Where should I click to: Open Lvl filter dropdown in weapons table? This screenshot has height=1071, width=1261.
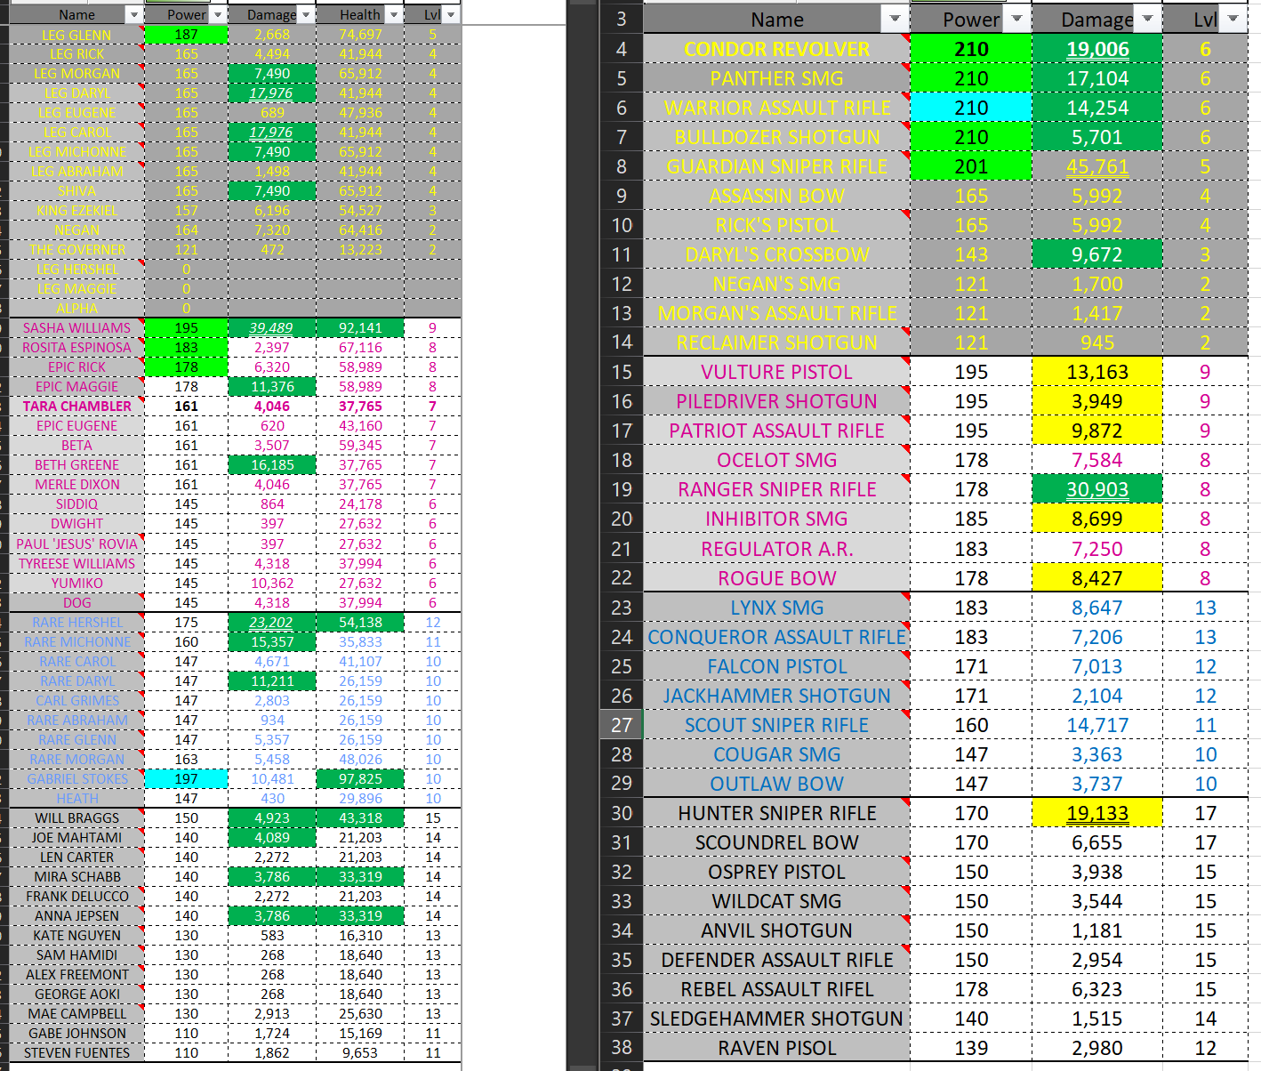pos(1233,19)
